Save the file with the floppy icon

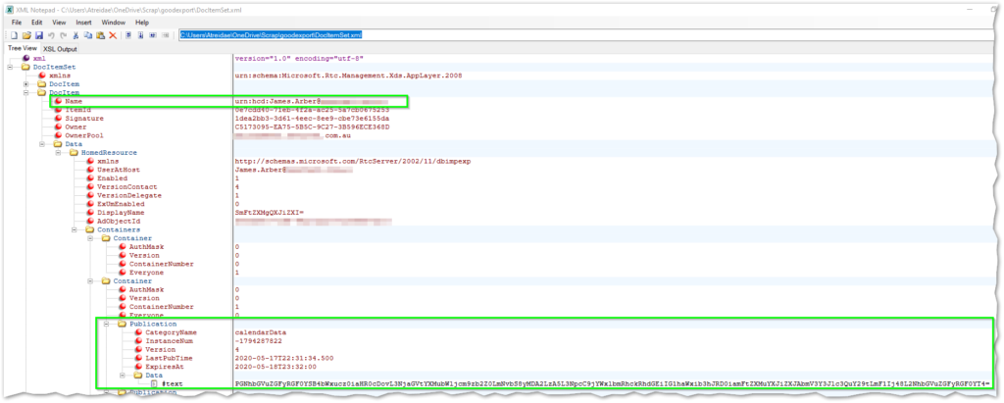[38, 35]
